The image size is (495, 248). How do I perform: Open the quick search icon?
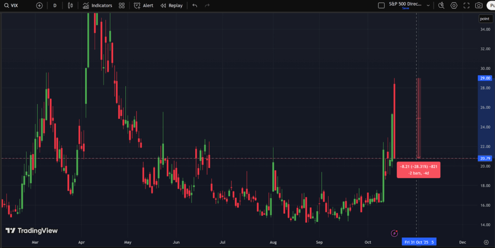tap(441, 5)
